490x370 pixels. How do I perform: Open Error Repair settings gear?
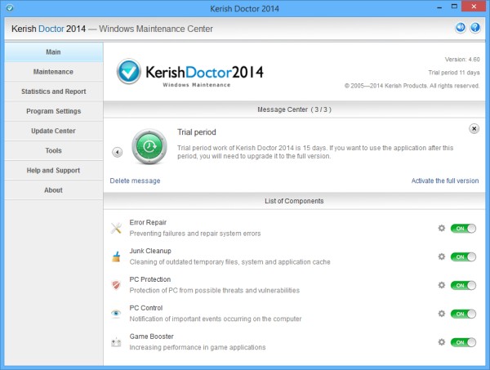click(x=442, y=228)
